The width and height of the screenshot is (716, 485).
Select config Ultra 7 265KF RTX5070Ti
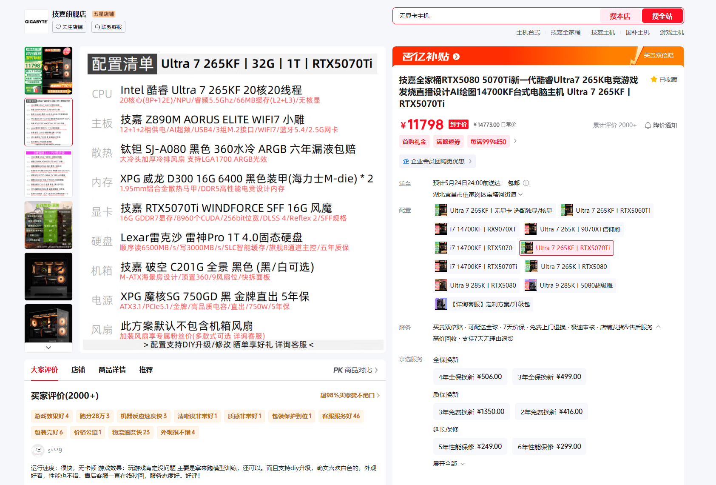(566, 248)
